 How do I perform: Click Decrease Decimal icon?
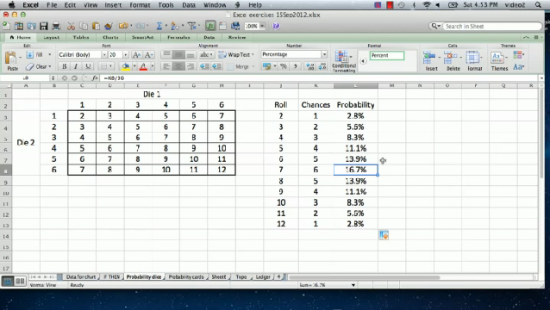pyautogui.click(x=322, y=66)
